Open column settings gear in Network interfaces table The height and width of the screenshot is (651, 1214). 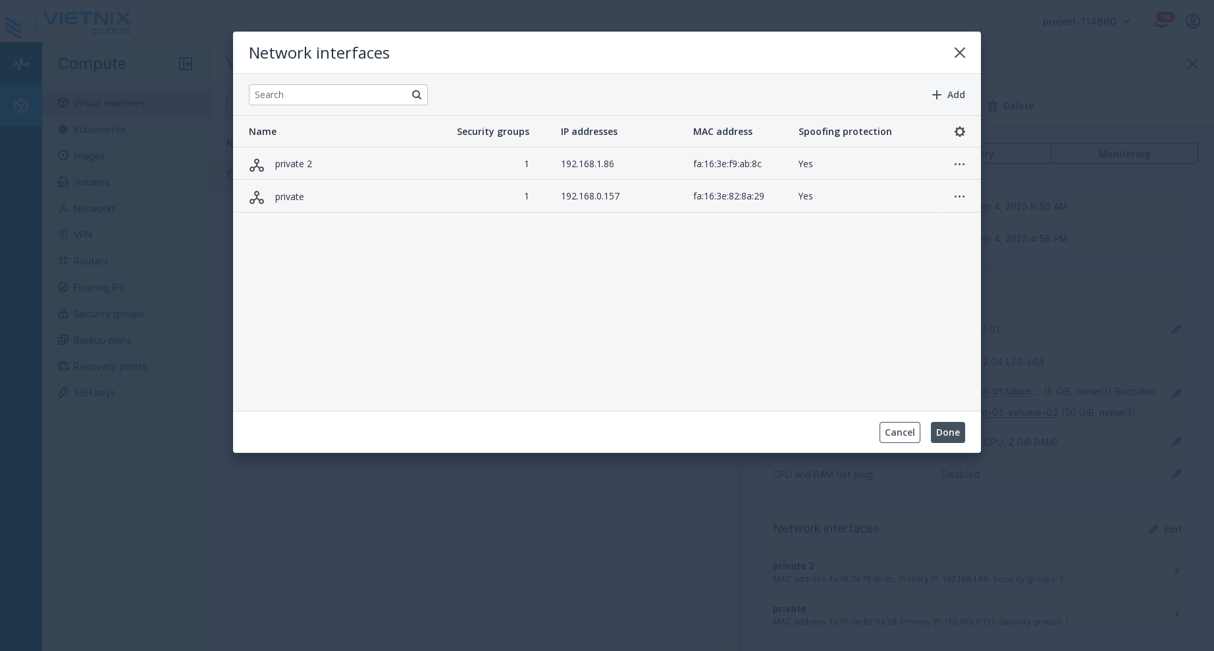pos(959,132)
